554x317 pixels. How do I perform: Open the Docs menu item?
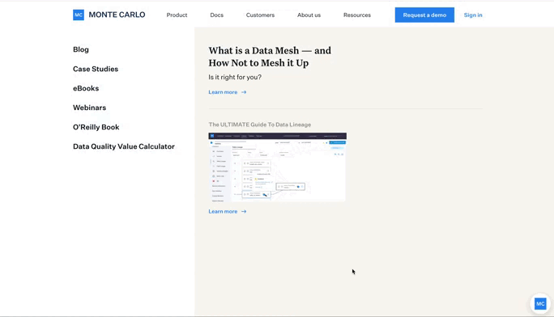coord(216,15)
